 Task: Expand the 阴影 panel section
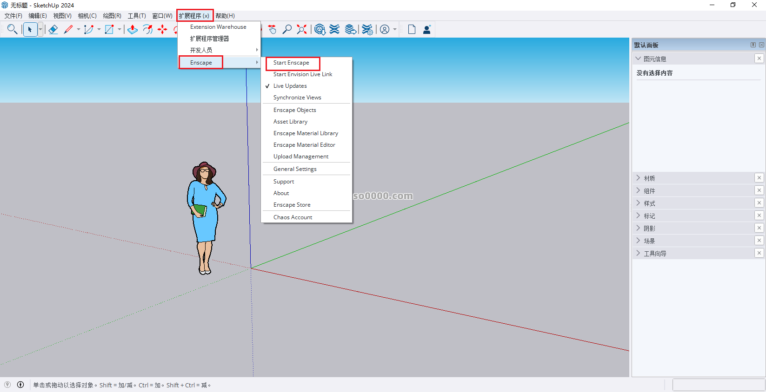point(638,228)
